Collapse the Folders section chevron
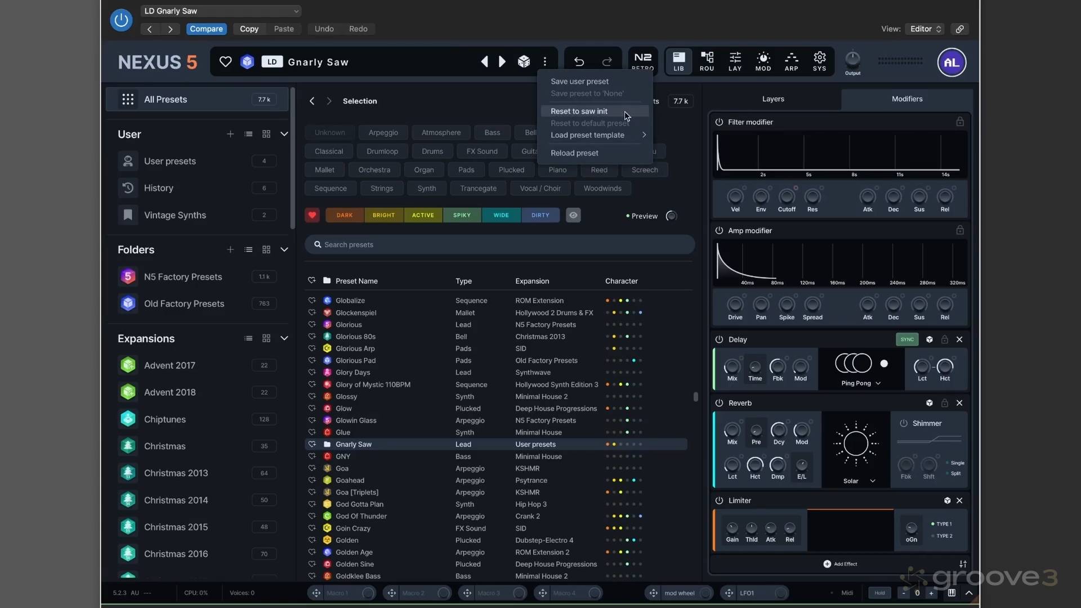Image resolution: width=1081 pixels, height=608 pixels. click(x=284, y=249)
